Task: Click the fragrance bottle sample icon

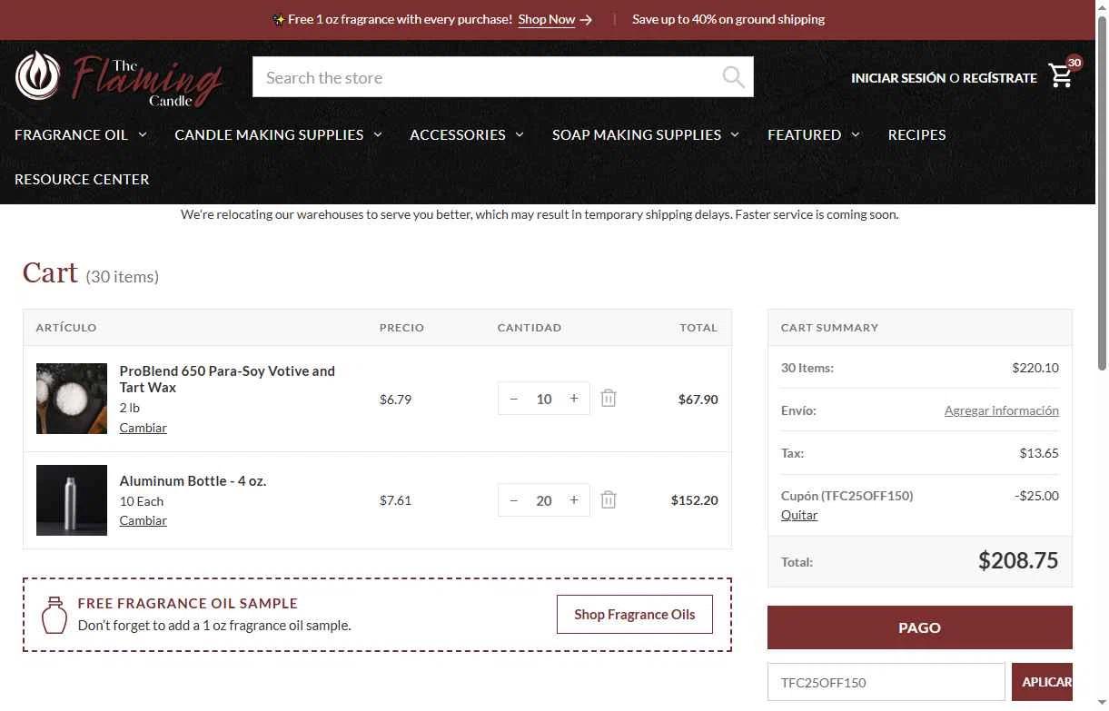Action: 54,615
